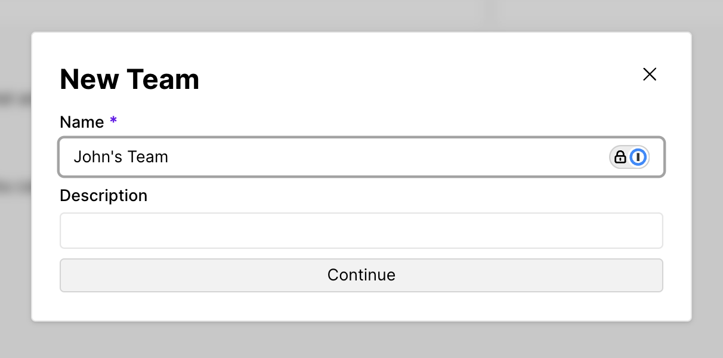The image size is (723, 358).
Task: Select the padlock icon inside the input
Action: tap(619, 157)
